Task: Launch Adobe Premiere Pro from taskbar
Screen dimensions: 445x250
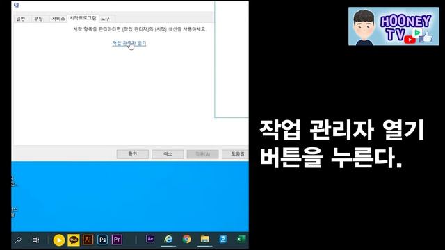Action: pos(118,240)
